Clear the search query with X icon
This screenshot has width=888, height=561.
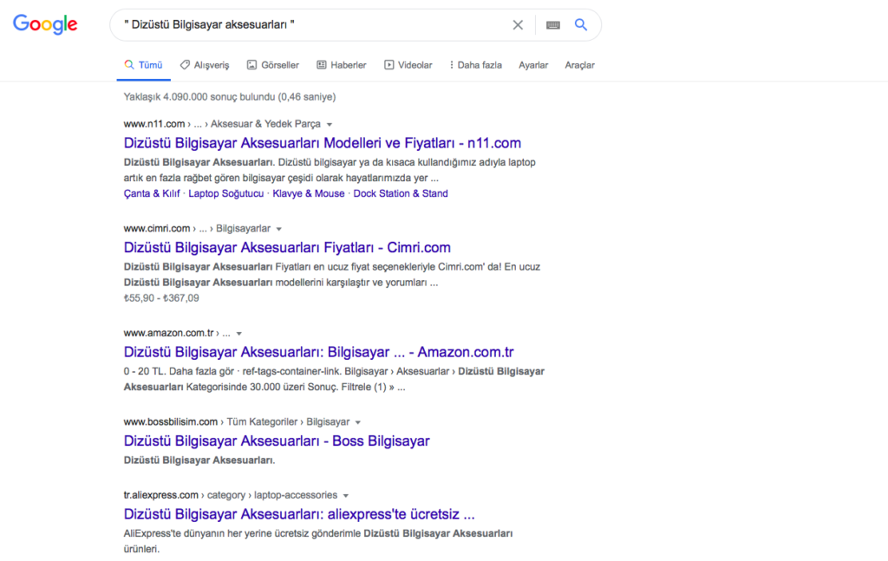(518, 25)
